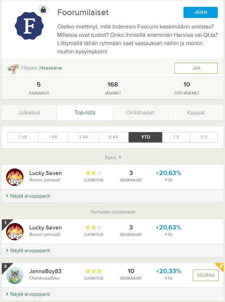Select the 1 VK time period
This screenshot has width=225, height=302.
point(23,137)
